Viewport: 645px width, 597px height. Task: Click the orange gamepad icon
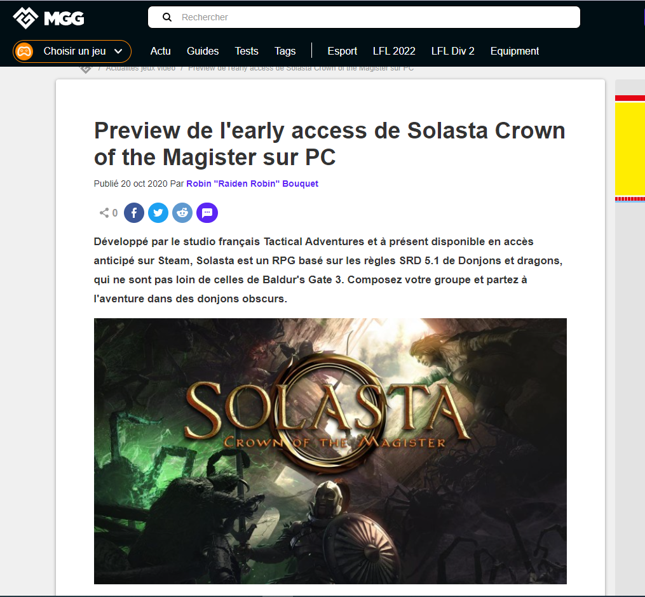tap(24, 51)
